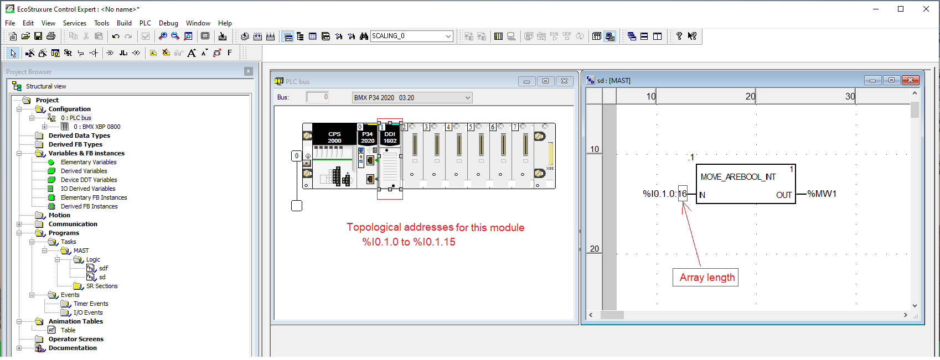The height and width of the screenshot is (360, 940).
Task: Collapse the Animation Tables node
Action: pyautogui.click(x=19, y=321)
